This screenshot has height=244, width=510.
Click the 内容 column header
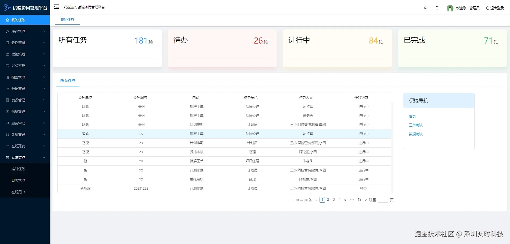tap(196, 97)
